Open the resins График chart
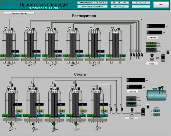This screenshot has width=171, height=136. tap(131, 118)
